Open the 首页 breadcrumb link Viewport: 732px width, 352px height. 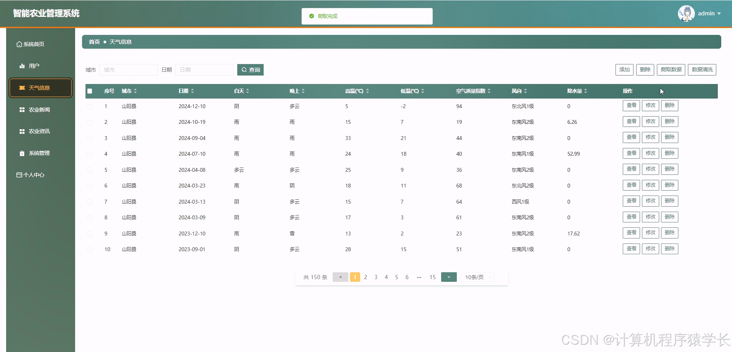point(94,41)
